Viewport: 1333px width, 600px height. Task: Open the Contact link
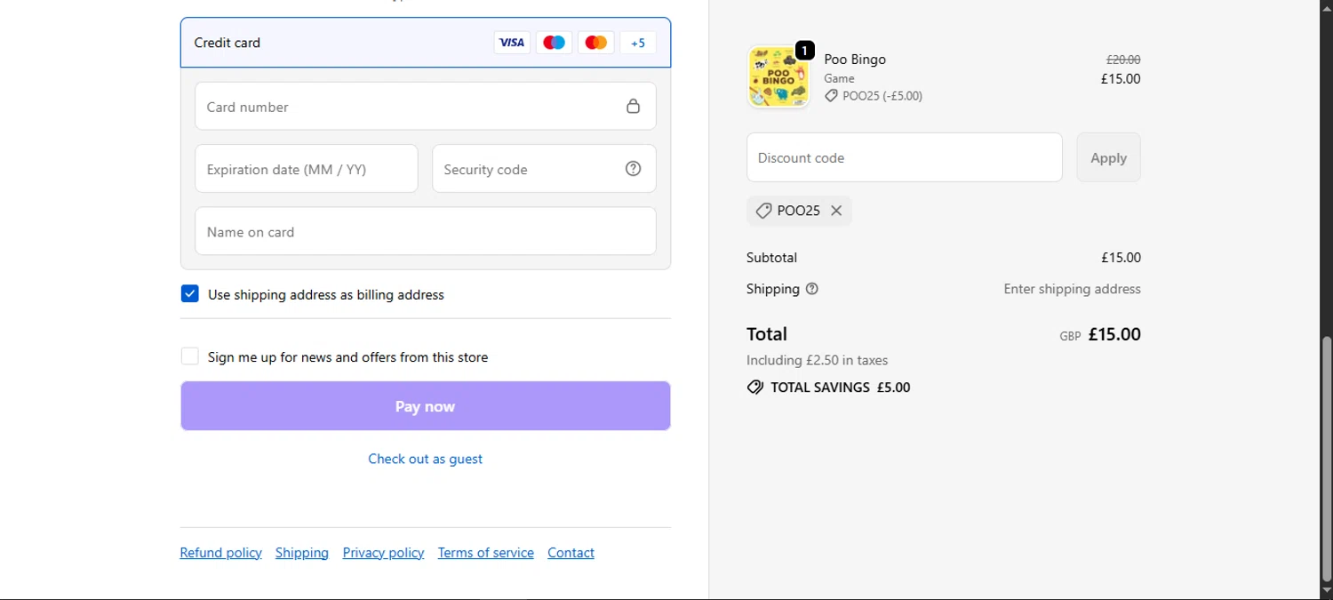(x=571, y=553)
